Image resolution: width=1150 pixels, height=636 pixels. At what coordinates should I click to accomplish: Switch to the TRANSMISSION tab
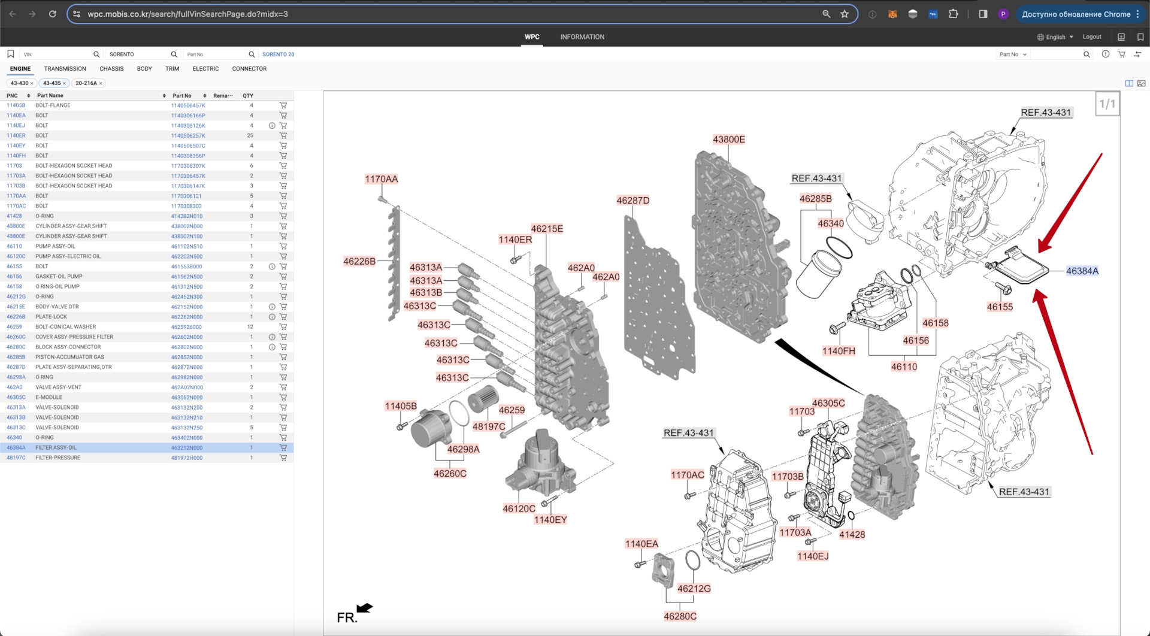coord(65,69)
